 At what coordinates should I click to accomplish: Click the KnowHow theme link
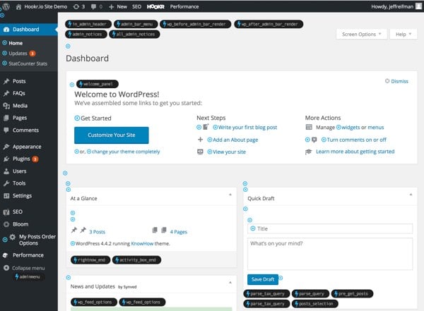(x=142, y=243)
